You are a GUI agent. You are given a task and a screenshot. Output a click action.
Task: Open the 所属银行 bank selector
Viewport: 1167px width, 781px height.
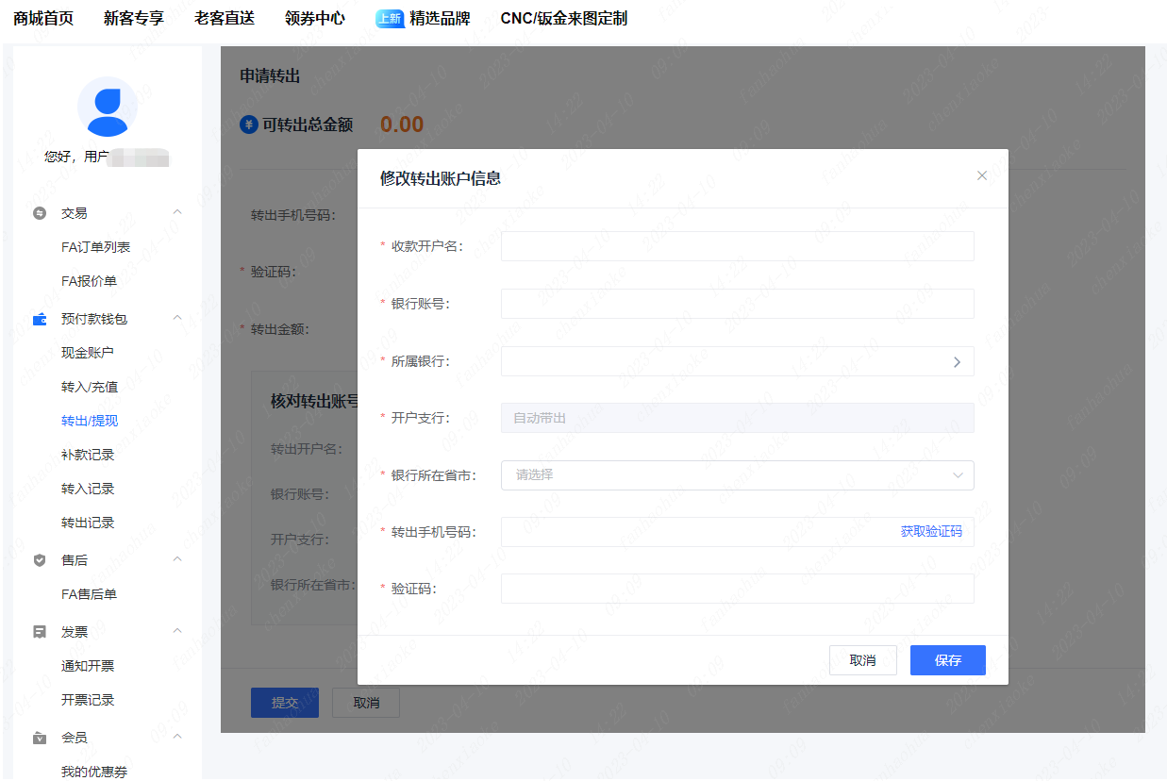point(737,361)
